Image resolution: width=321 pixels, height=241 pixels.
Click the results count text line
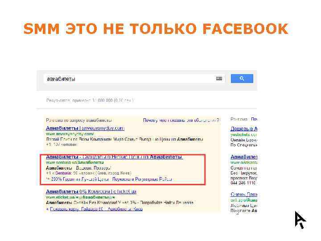click(x=90, y=100)
